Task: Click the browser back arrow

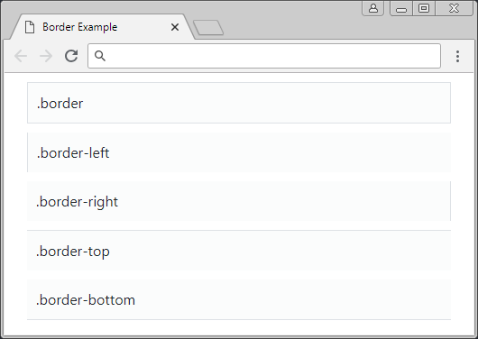Action: pyautogui.click(x=21, y=56)
